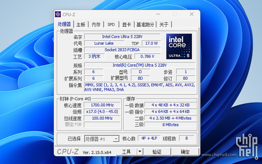
Task: Click the core count value 4P + 4LP
Action: coord(149,138)
